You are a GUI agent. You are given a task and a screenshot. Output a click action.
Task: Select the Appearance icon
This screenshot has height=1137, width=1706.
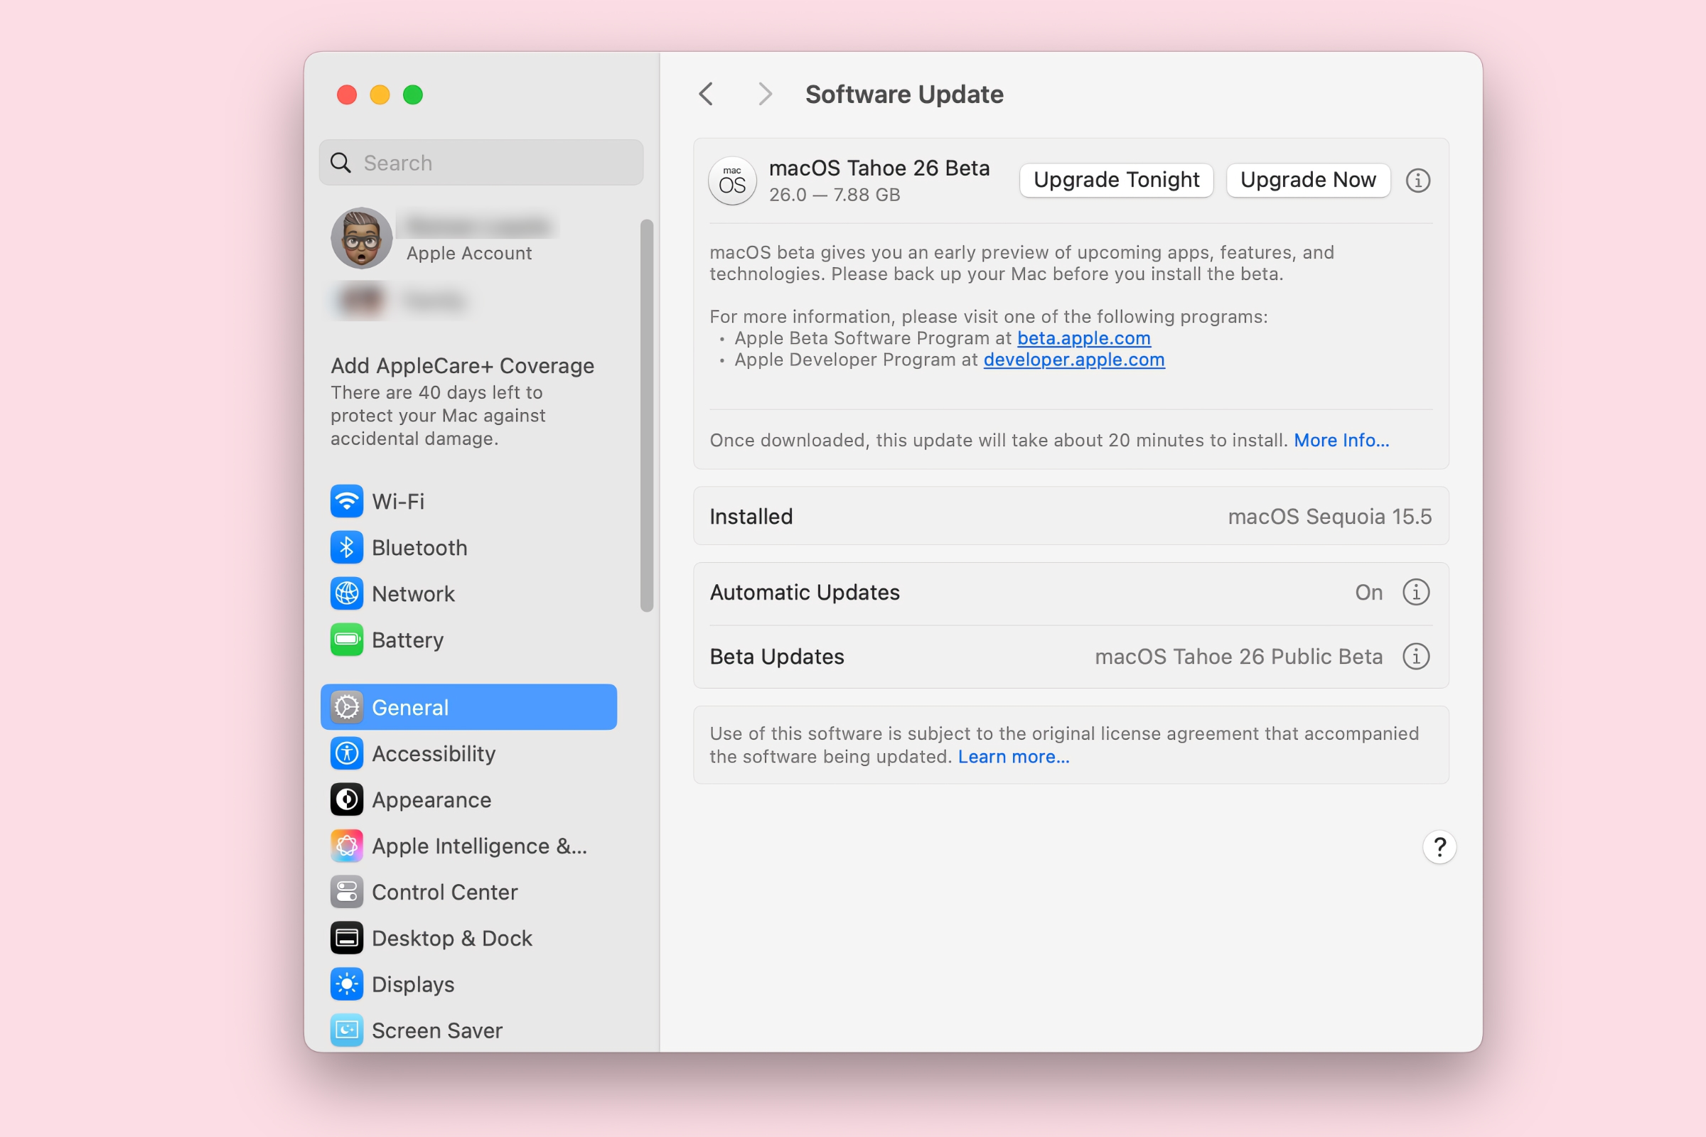click(347, 799)
